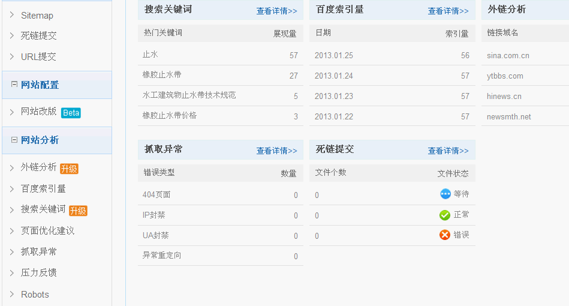569x306 pixels.
Task: Click the arrow before 网站改版
Action: point(12,112)
